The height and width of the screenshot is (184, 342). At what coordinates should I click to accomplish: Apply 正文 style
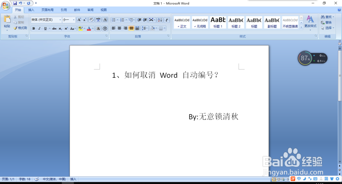[x=182, y=23]
